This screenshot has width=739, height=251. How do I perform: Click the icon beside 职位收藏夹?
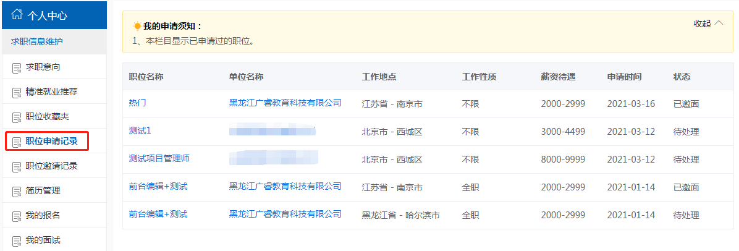17,117
